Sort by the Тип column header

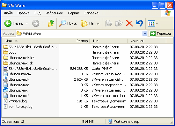click(x=109, y=41)
